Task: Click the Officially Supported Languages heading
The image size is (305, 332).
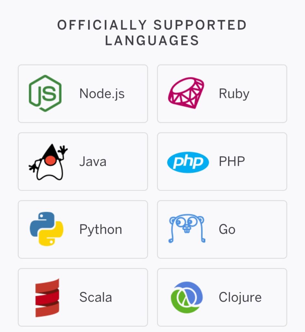Action: coord(152,32)
